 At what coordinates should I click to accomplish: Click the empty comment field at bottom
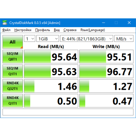pyautogui.click(x=68, y=112)
